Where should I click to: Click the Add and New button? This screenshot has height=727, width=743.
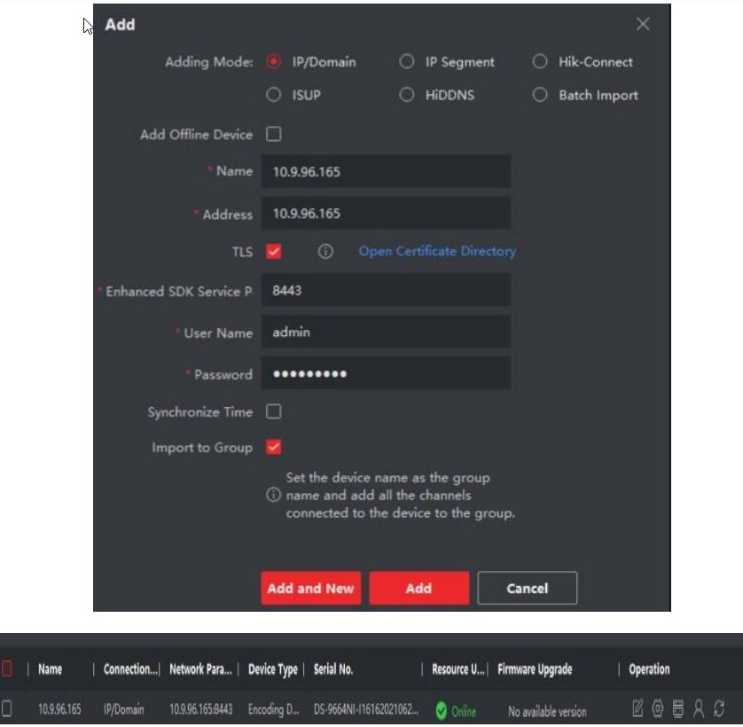coord(310,588)
